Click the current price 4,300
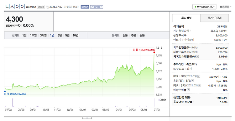The image size is (235, 121). (14, 19)
